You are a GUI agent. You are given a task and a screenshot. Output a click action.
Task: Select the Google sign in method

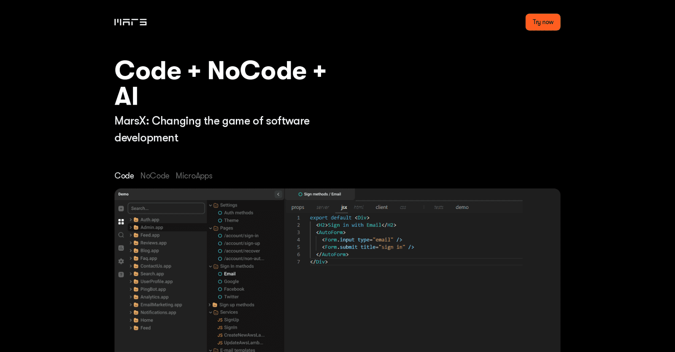(x=231, y=282)
